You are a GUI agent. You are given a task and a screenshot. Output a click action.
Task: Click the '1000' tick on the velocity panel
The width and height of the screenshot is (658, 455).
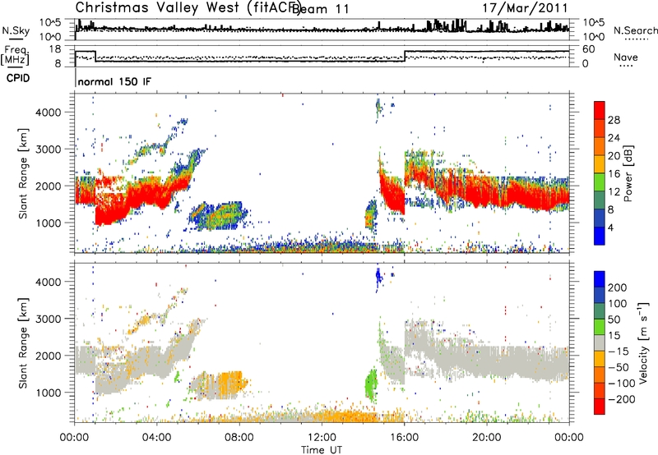(x=48, y=393)
